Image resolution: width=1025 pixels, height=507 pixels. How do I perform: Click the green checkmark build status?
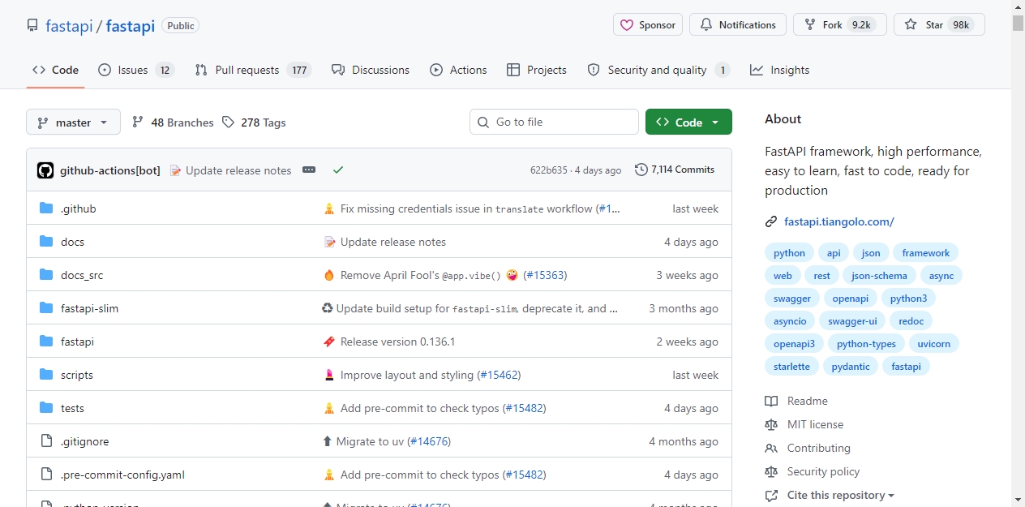point(338,170)
